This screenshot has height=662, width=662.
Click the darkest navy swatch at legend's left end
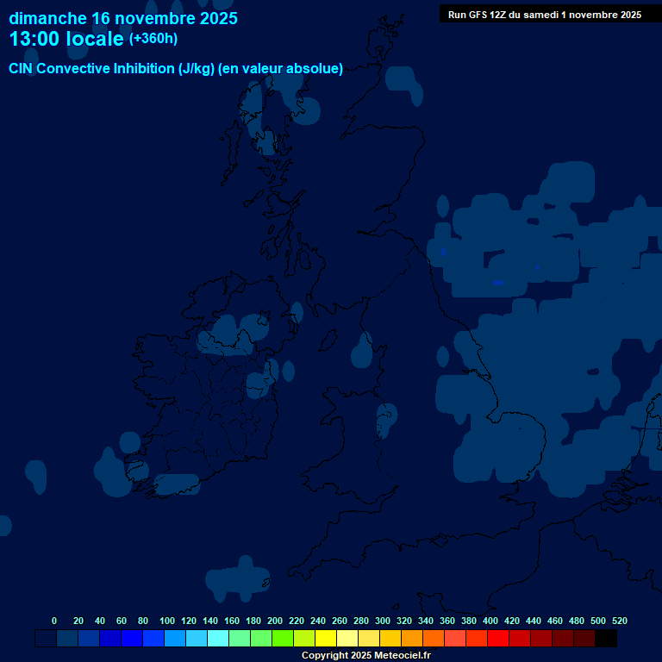click(x=46, y=639)
